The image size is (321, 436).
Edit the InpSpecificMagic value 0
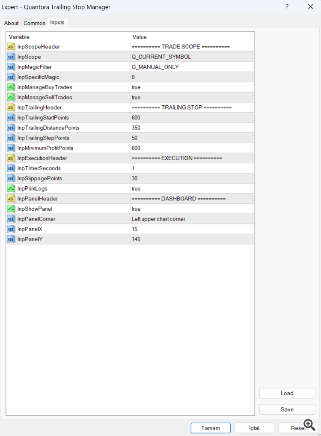[x=192, y=77]
